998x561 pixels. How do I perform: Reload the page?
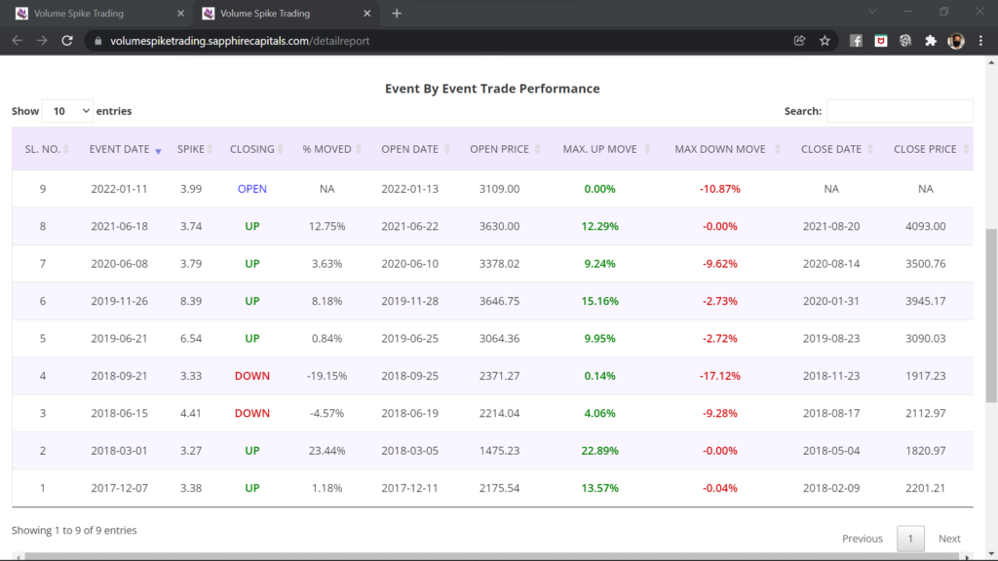[x=67, y=41]
